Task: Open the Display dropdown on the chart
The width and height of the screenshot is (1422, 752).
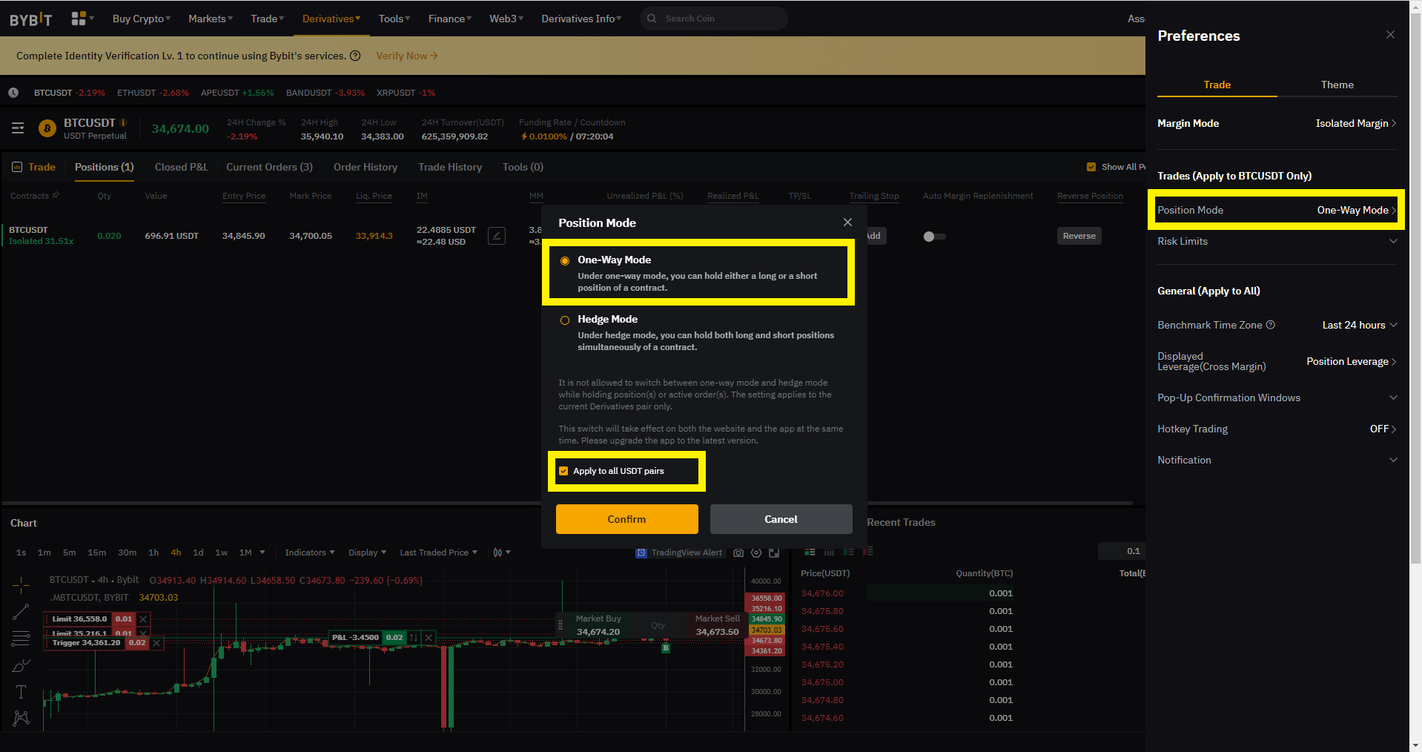Action: tap(367, 553)
